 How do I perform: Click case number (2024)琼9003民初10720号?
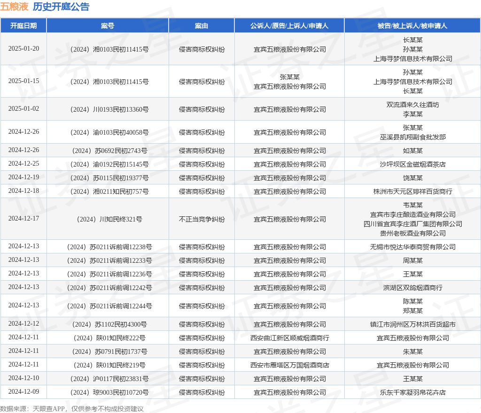coord(109,392)
